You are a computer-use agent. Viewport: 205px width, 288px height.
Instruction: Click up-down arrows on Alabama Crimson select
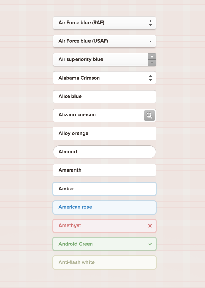(x=150, y=78)
